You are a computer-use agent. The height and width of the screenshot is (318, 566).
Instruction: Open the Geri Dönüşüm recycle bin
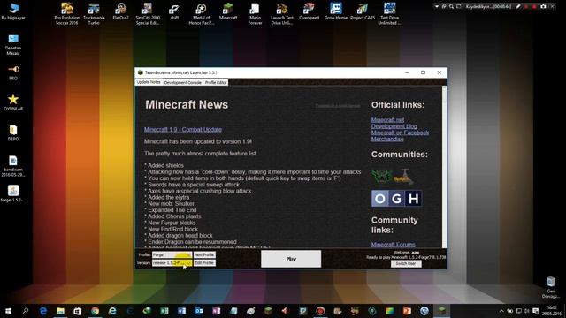(x=550, y=287)
